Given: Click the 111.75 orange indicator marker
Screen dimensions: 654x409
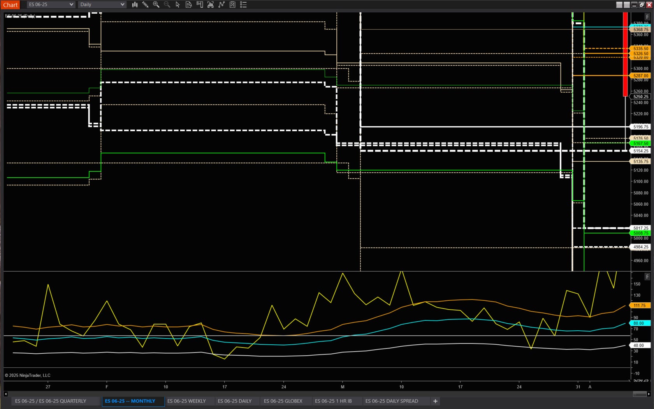Looking at the screenshot, I should point(639,305).
